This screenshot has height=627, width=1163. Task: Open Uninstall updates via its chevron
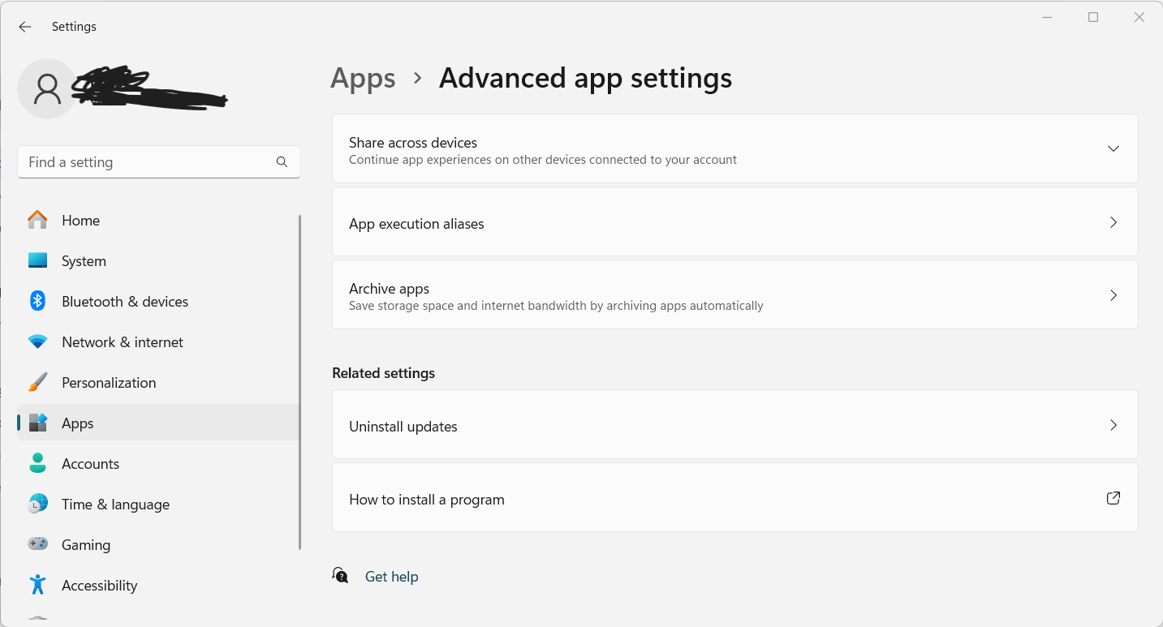coord(1113,425)
